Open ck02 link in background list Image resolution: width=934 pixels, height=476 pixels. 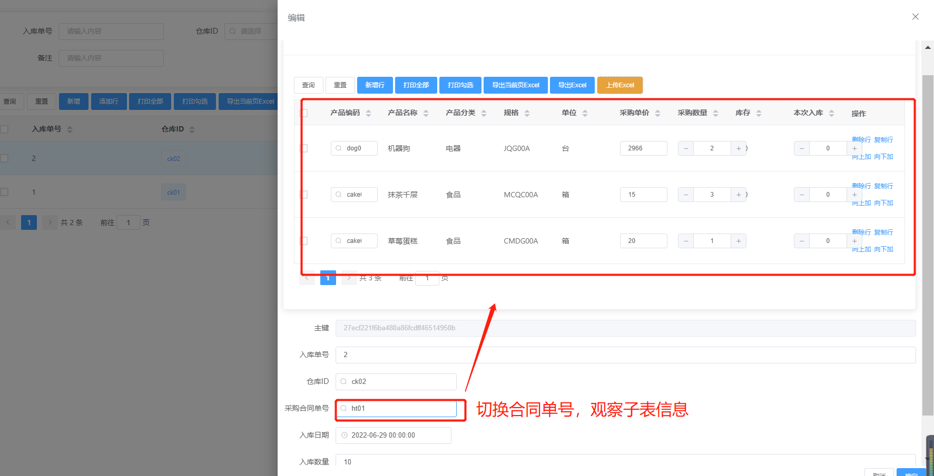tap(173, 158)
